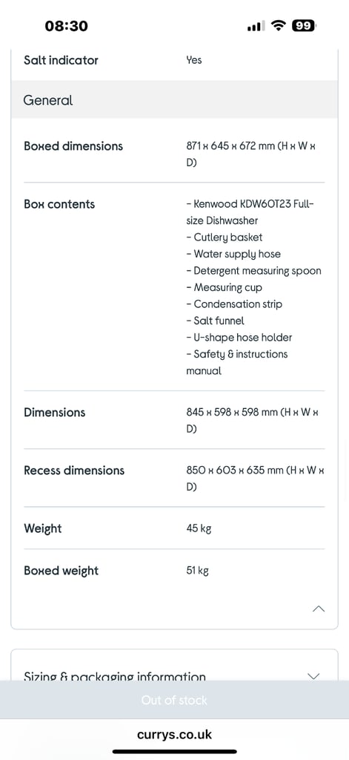Tap the battery level indicator
The image size is (349, 760).
(304, 26)
